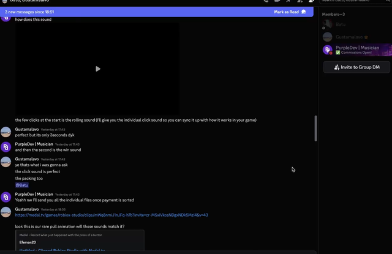
Task: Click the 'Medal - Record what just happened' embed text
Action: tap(61, 235)
